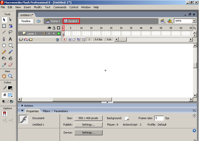Open the Edit Scene dropdown
Viewport: 199px width, 141px height.
point(163,21)
